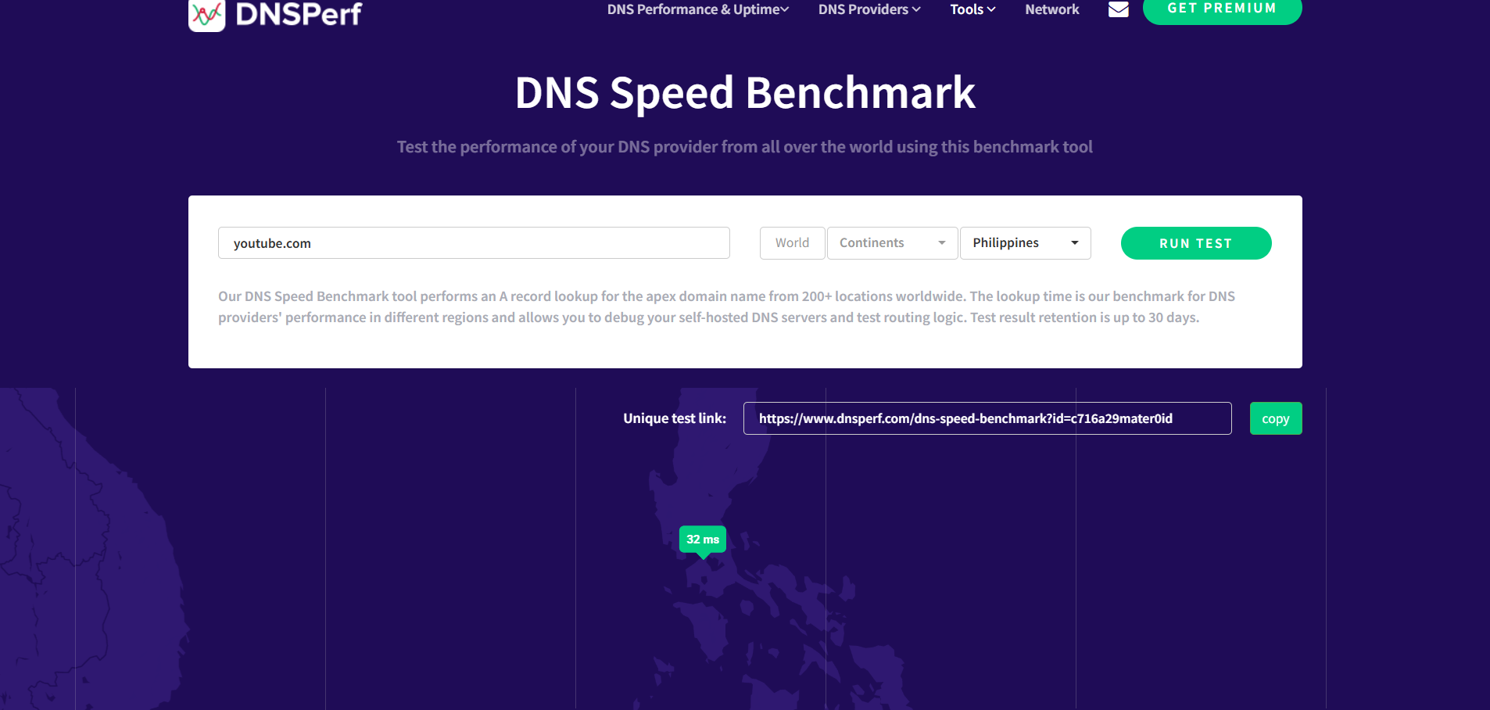This screenshot has width=1490, height=710.
Task: Open the Tools menu
Action: pos(972,9)
